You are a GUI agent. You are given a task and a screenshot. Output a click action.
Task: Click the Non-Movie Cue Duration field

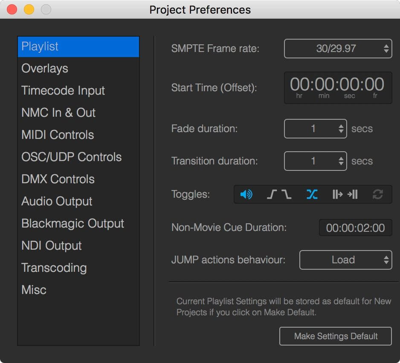point(355,228)
